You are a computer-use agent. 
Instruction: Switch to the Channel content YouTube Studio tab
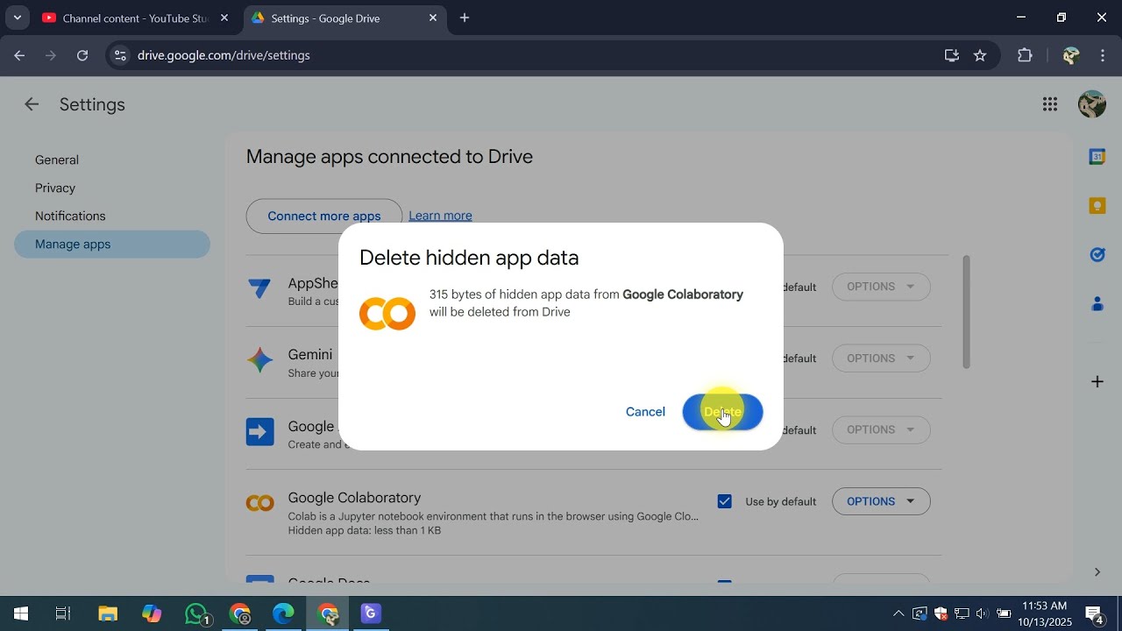136,18
